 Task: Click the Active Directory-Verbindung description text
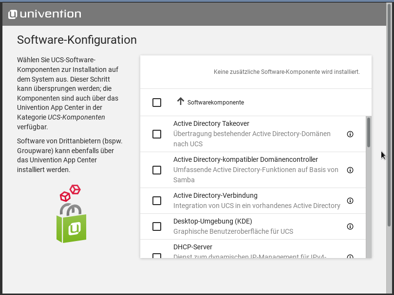[x=257, y=206]
